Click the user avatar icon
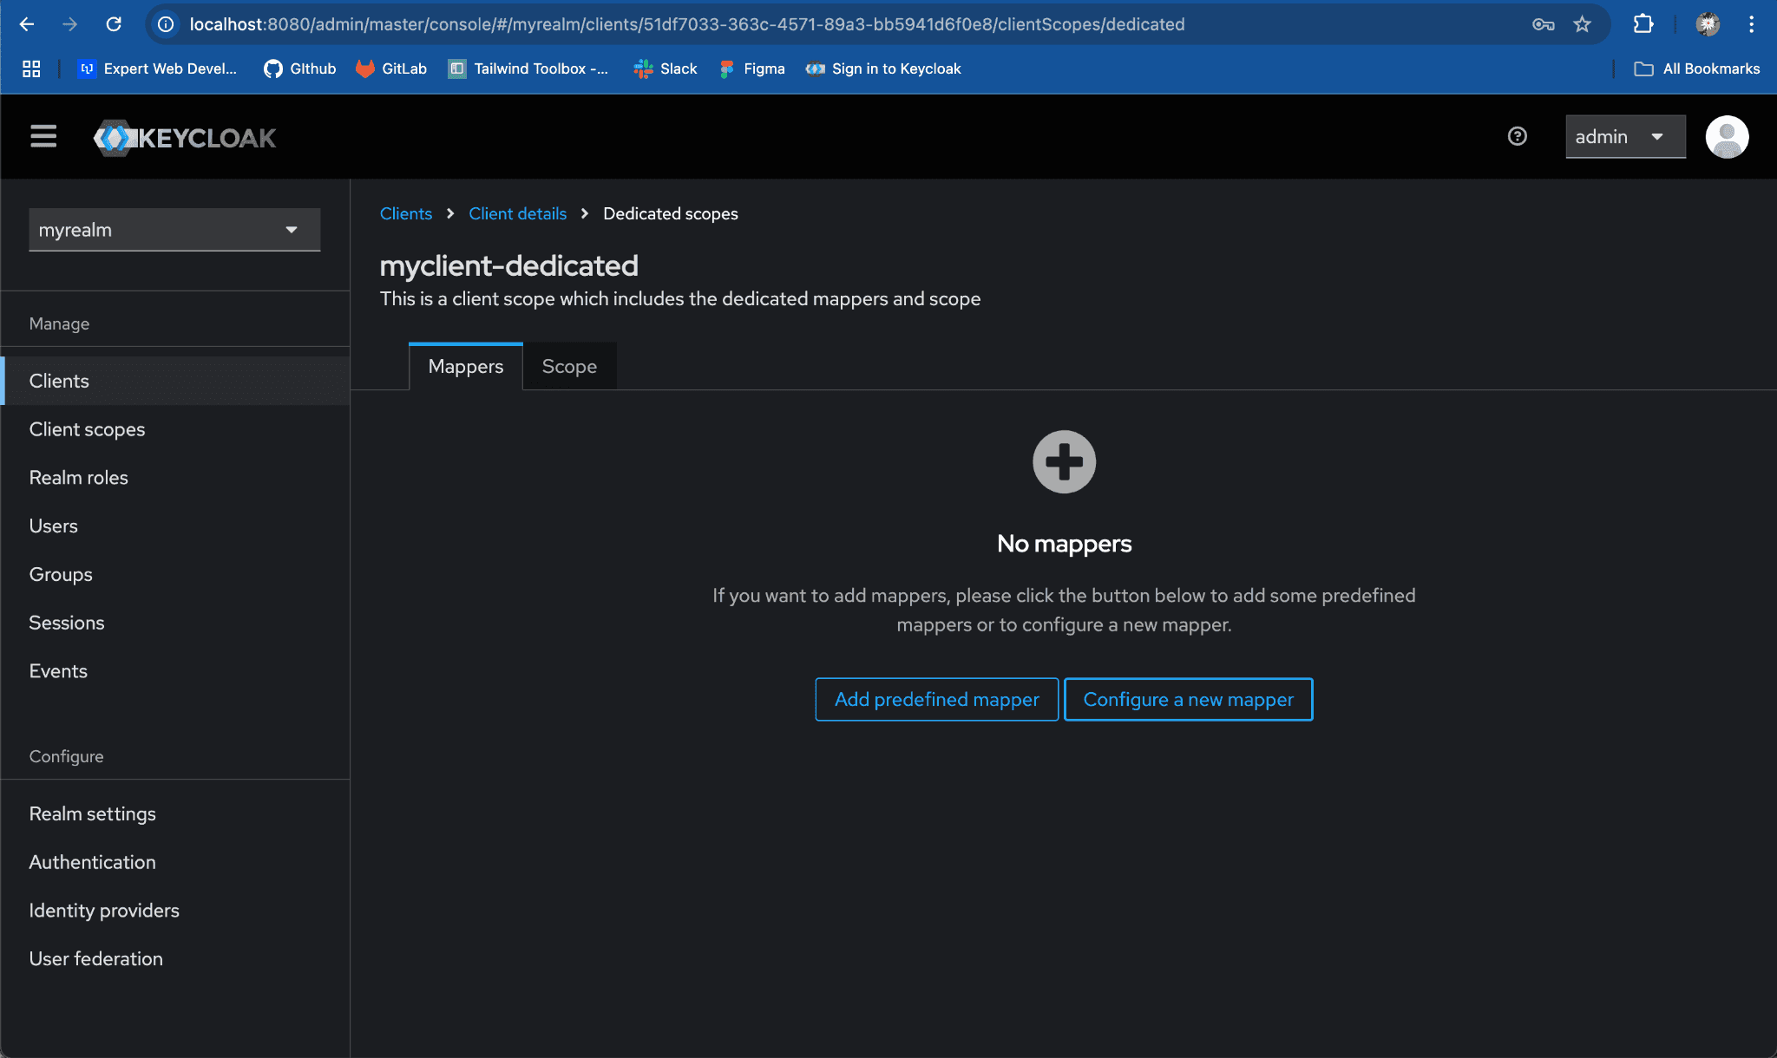This screenshot has height=1058, width=1777. (x=1726, y=137)
